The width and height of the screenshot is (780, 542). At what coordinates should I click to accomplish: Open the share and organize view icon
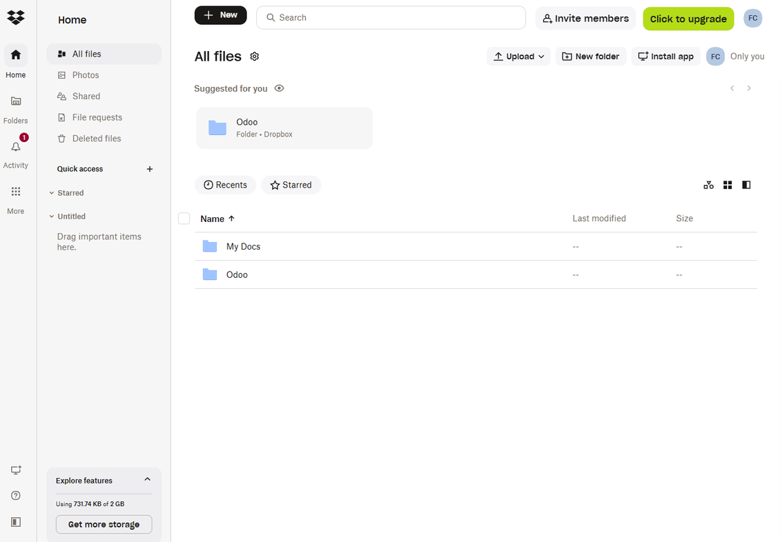pyautogui.click(x=709, y=185)
